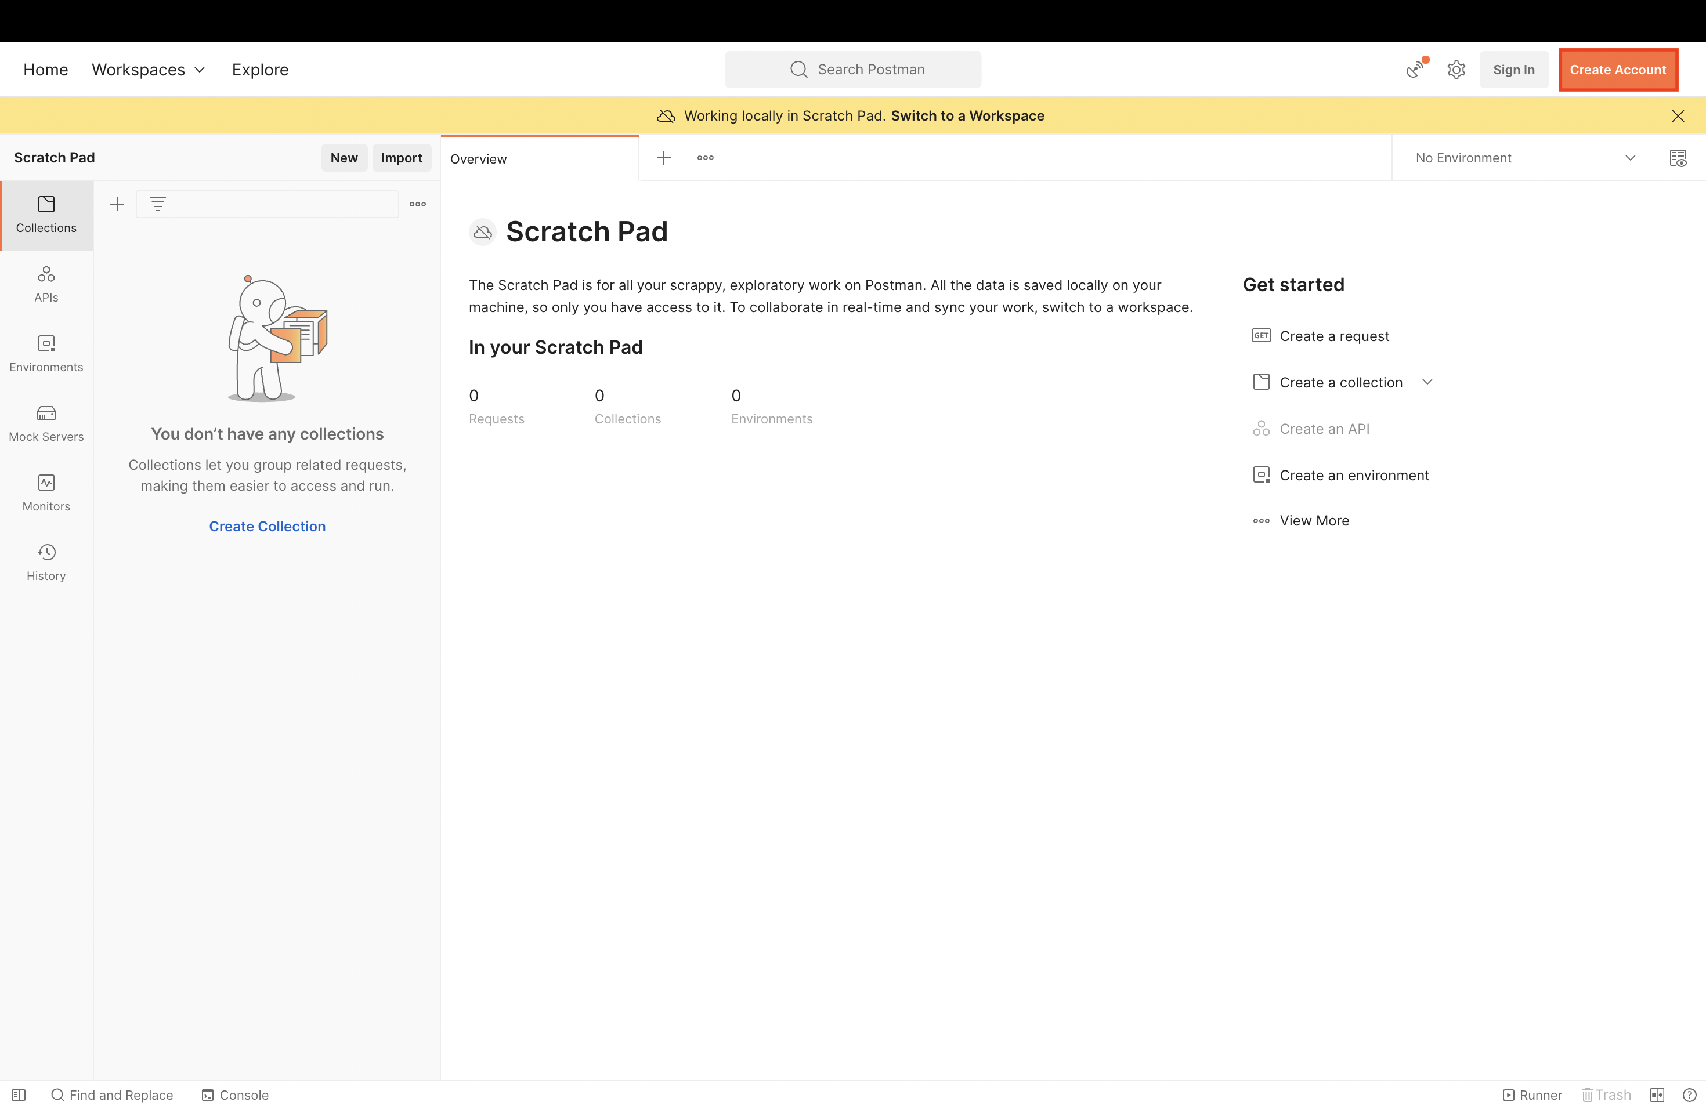1706x1109 pixels.
Task: Click the cloud-off icon beside Scratch Pad title
Action: pyautogui.click(x=482, y=232)
